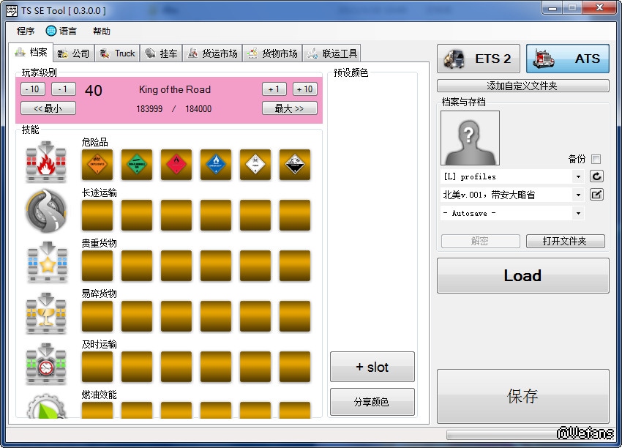
Task: Set first 贵重货物 skill level box
Action: (97, 266)
